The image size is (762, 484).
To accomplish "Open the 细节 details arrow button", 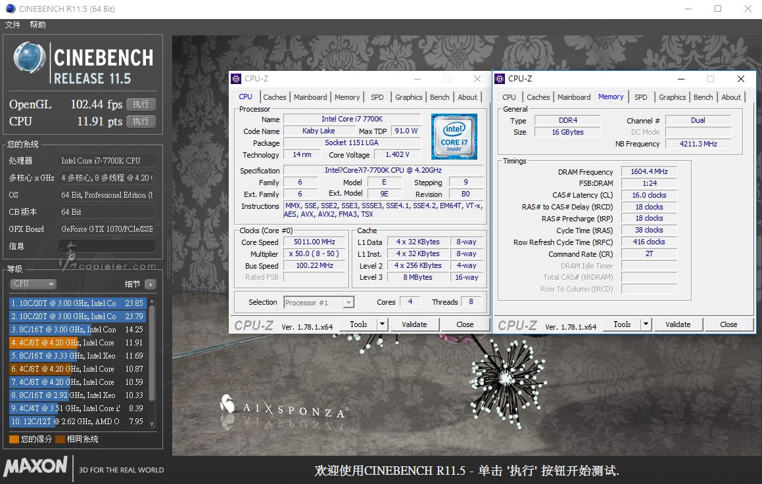I will [151, 284].
